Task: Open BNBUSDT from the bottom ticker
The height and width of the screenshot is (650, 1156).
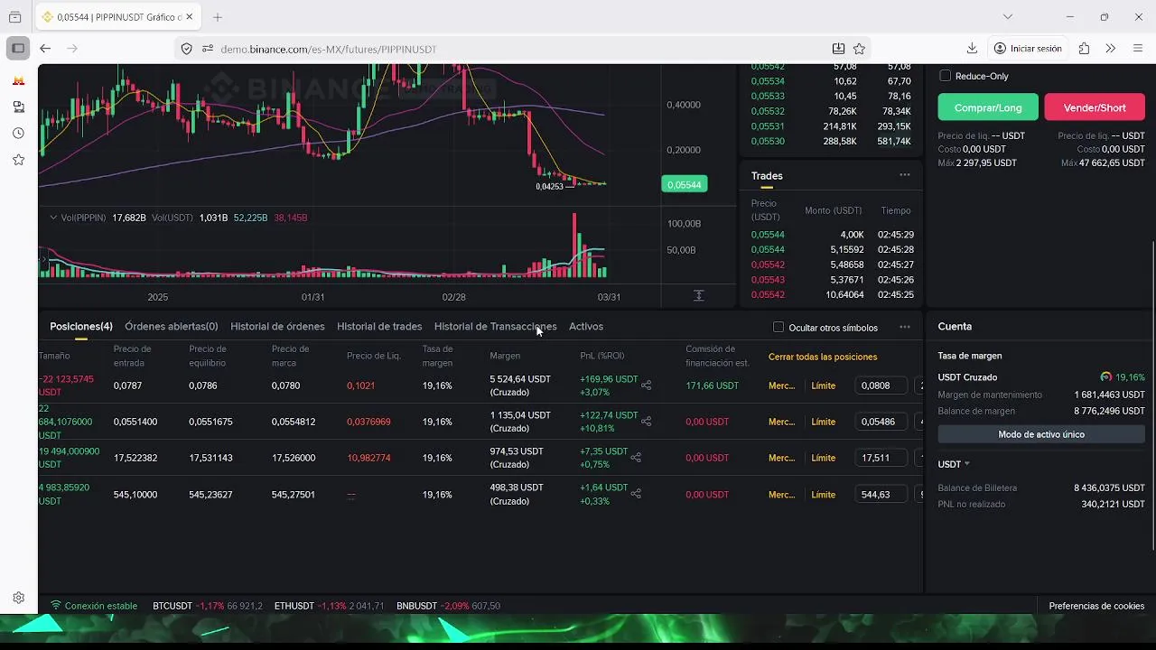Action: click(x=448, y=606)
